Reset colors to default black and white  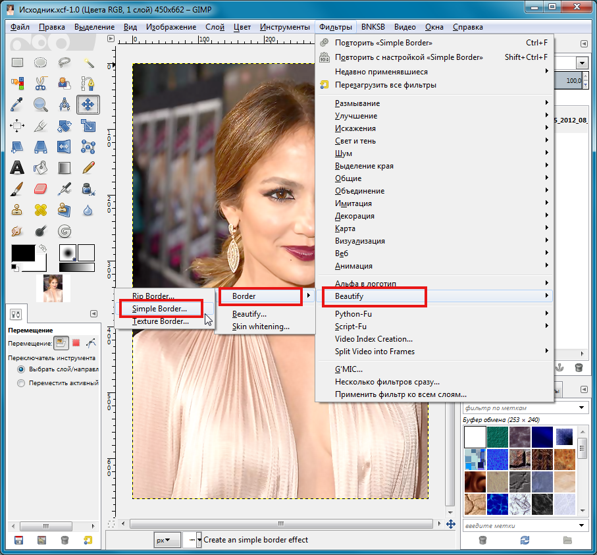[x=14, y=267]
